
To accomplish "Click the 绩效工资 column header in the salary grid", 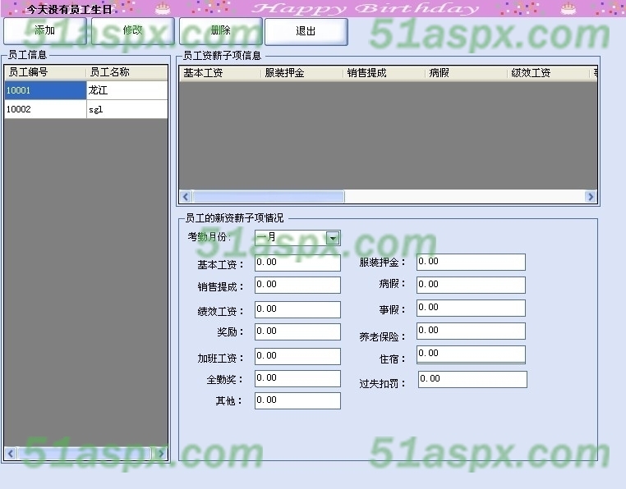I will [549, 73].
